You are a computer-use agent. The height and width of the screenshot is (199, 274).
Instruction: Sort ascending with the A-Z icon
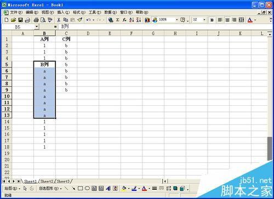click(x=132, y=20)
